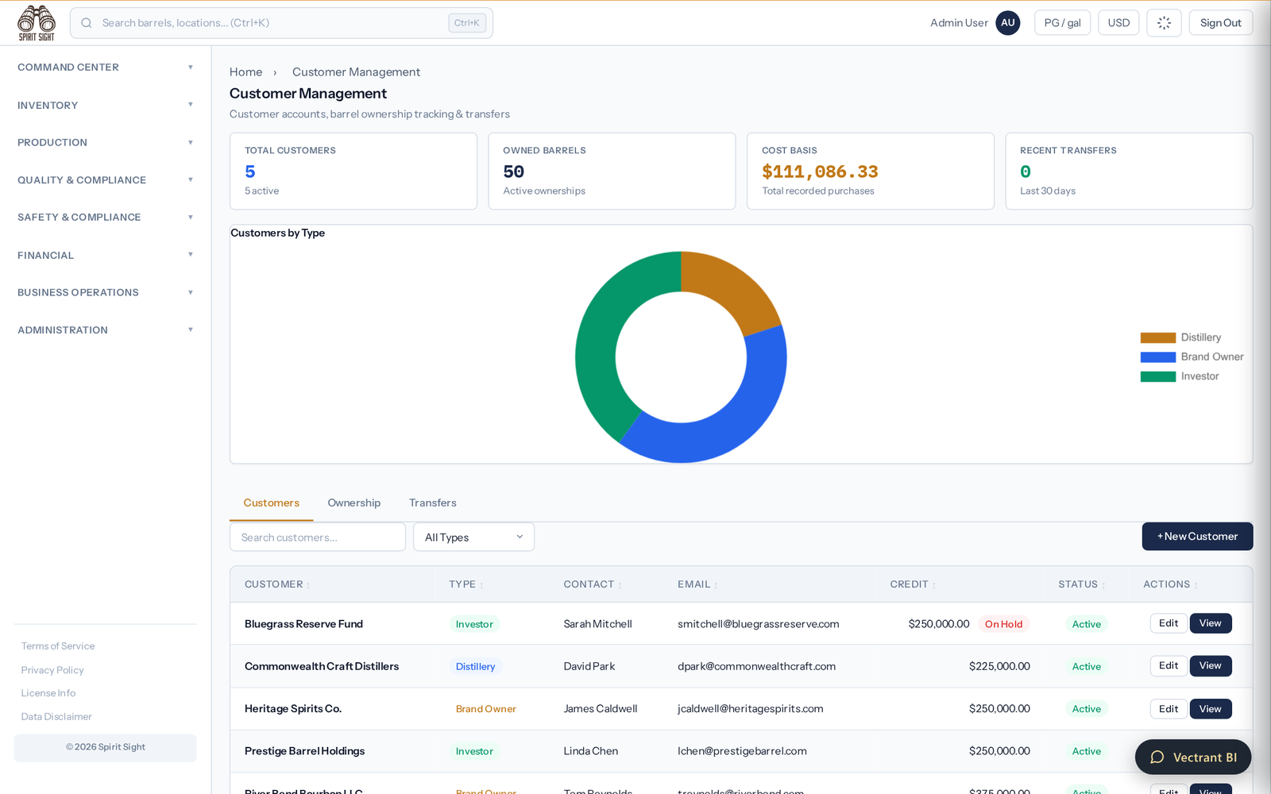Image resolution: width=1271 pixels, height=794 pixels.
Task: Focus the global search barrels field
Action: [281, 23]
